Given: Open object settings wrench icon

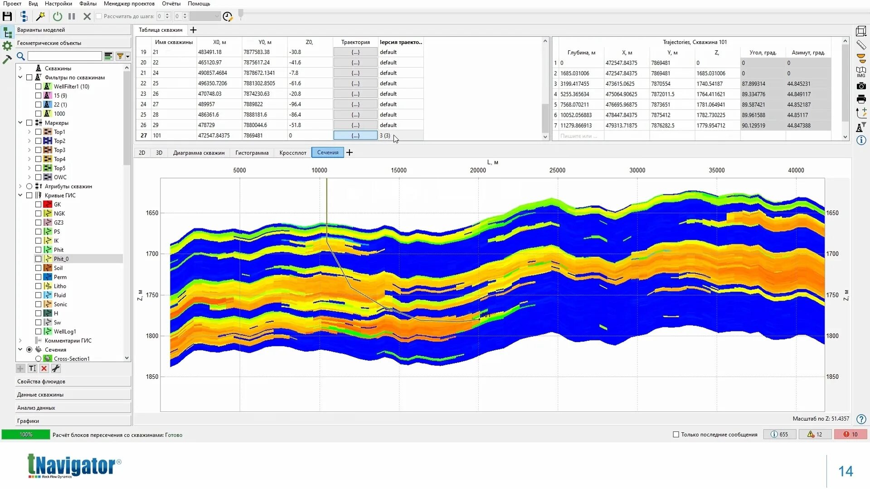Looking at the screenshot, I should 56,368.
